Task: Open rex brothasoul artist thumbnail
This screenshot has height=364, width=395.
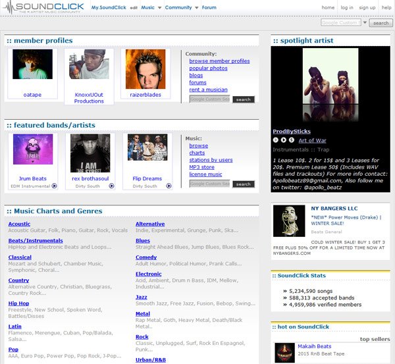Action: click(90, 153)
